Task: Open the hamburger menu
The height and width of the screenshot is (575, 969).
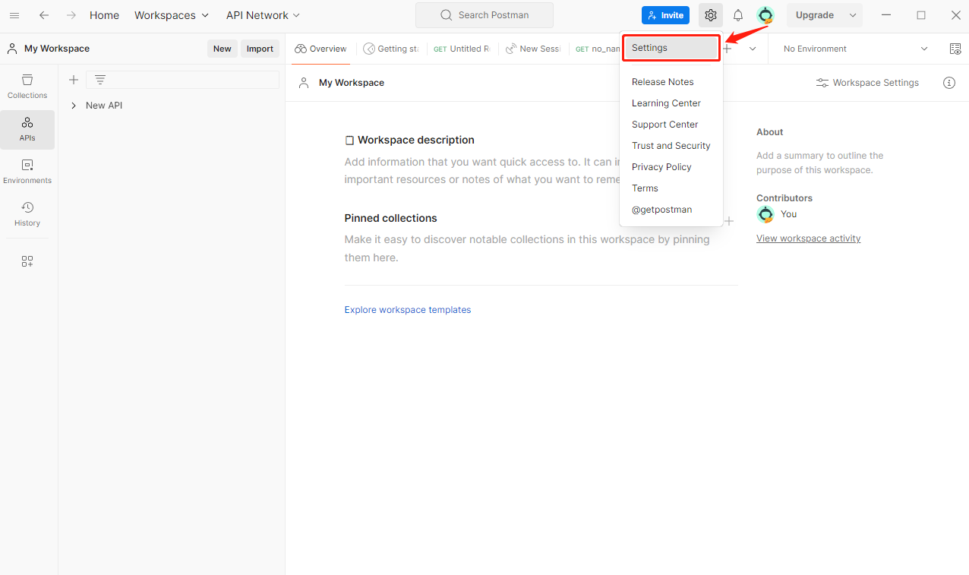Action: pos(14,15)
